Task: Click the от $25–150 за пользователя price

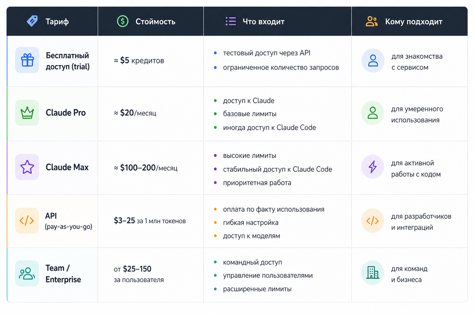Action: pos(139,274)
